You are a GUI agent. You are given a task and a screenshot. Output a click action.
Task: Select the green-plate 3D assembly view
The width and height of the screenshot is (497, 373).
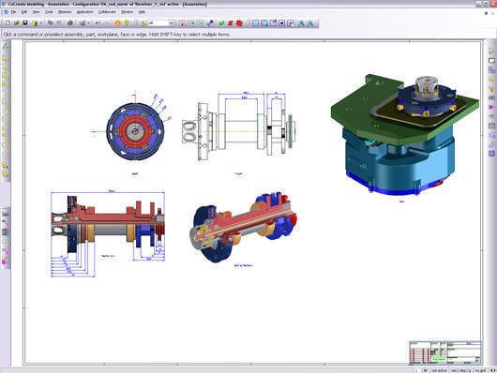click(x=405, y=134)
